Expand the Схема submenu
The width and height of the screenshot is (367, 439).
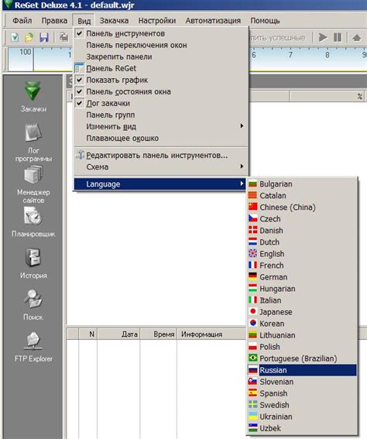coord(161,167)
